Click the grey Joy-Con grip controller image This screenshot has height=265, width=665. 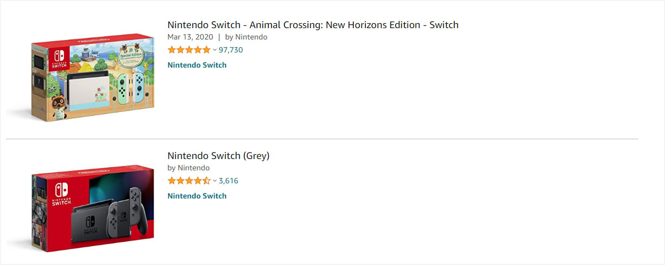pyautogui.click(x=138, y=211)
